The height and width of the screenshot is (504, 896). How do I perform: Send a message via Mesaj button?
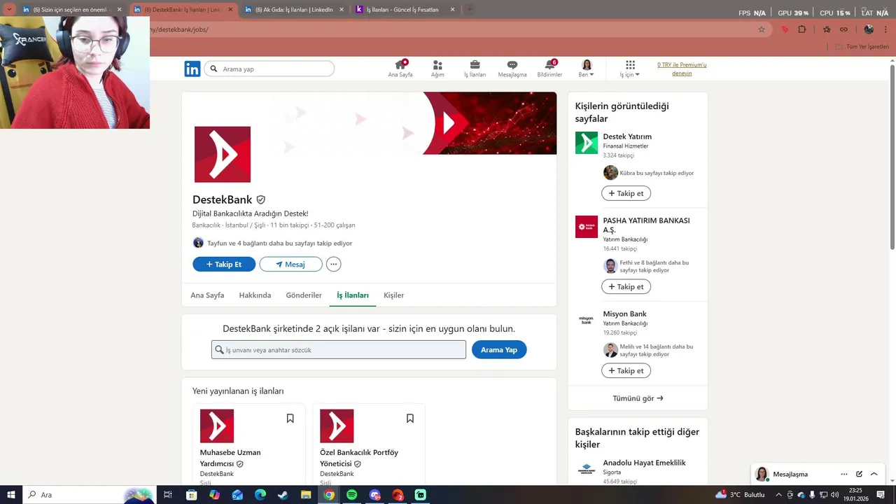[x=290, y=264]
